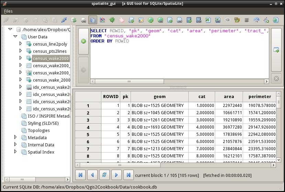Click the SQL editor horizontal scrollbar thumb
This screenshot has height=192, width=285.
[129, 81]
